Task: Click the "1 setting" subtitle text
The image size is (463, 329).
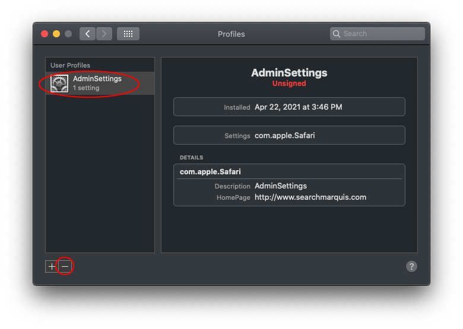Action: tap(86, 88)
